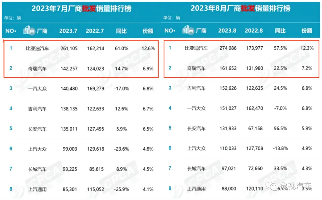Click the growth value '22.5%'
The height and width of the screenshot is (200, 322).
coord(280,68)
